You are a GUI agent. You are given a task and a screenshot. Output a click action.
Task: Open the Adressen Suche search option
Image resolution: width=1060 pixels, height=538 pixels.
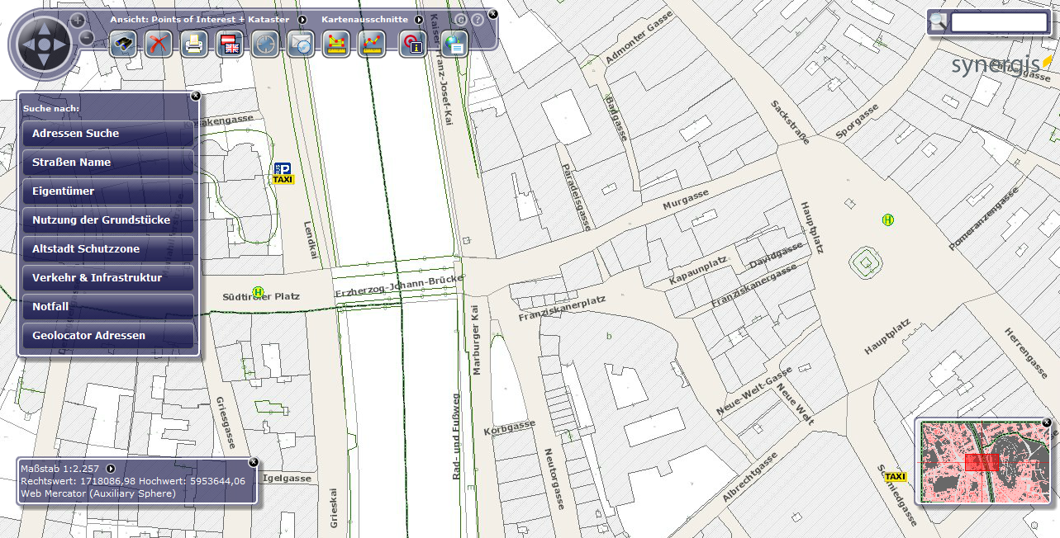click(108, 134)
